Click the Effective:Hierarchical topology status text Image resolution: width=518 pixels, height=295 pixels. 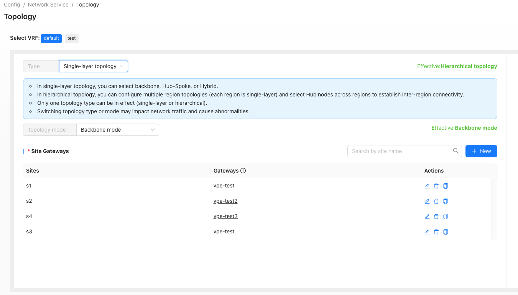click(x=457, y=66)
